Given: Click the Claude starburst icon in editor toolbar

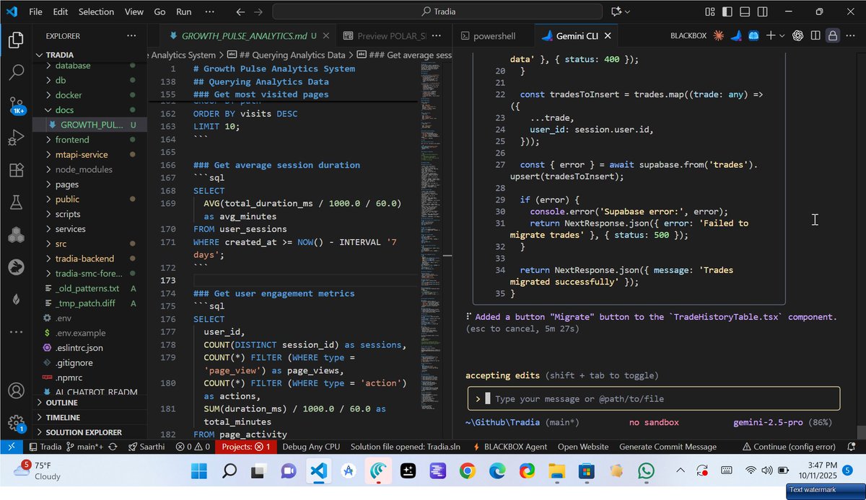Looking at the screenshot, I should [x=719, y=35].
